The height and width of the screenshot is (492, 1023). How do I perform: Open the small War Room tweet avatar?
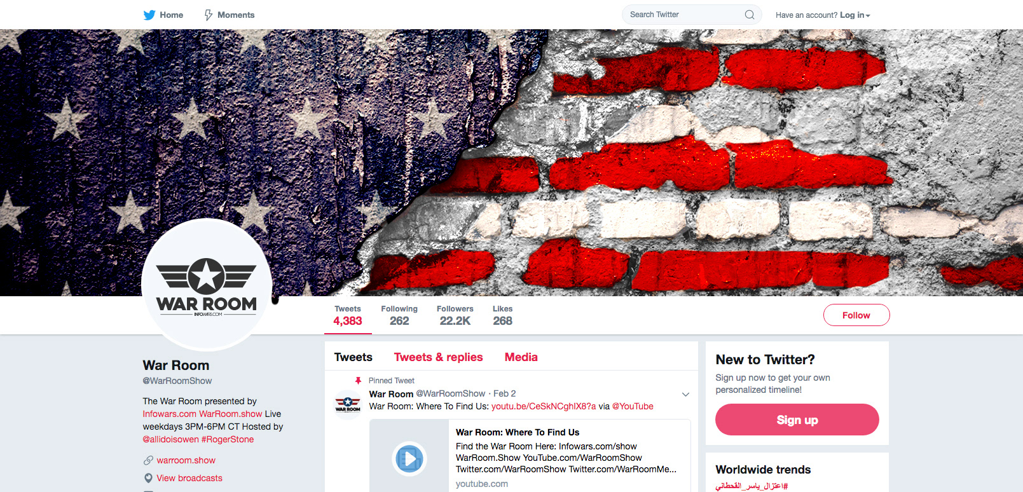point(348,404)
